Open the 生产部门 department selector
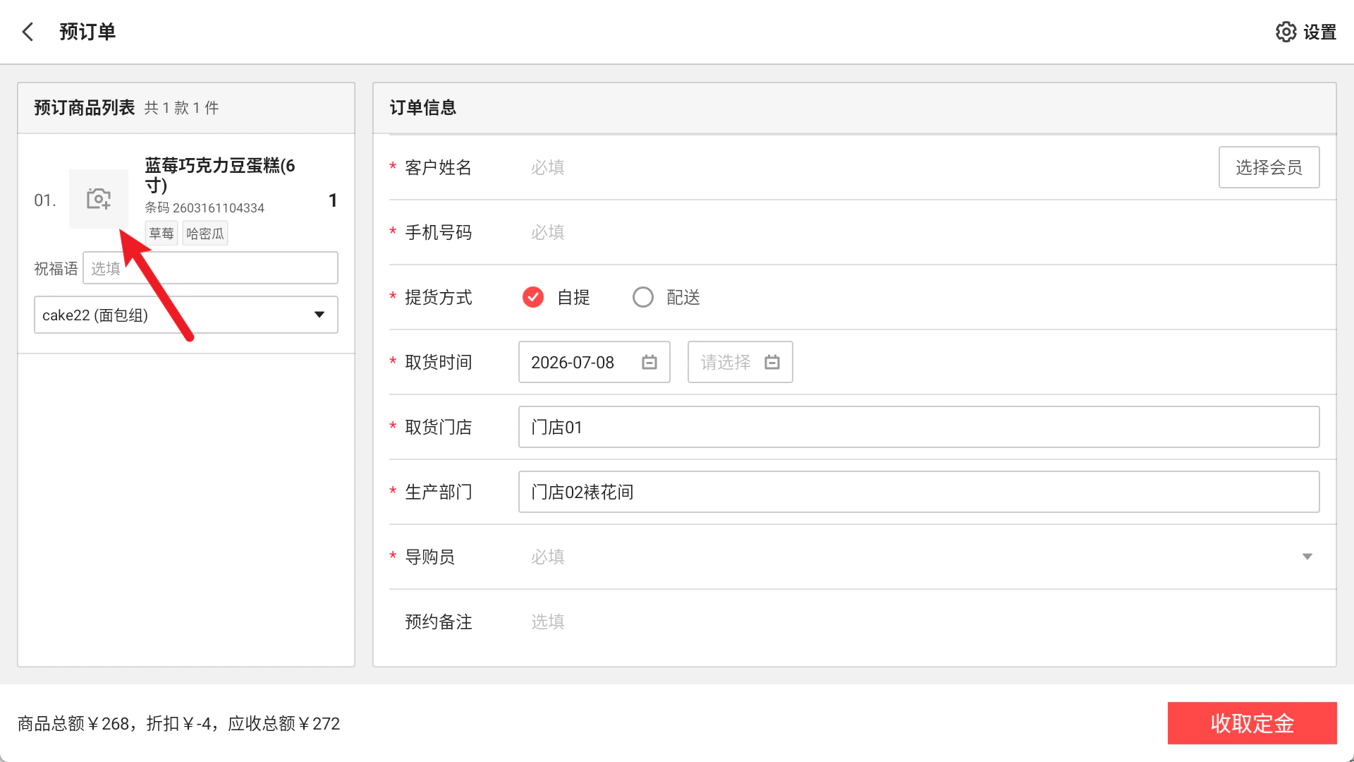The image size is (1354, 762). tap(919, 492)
